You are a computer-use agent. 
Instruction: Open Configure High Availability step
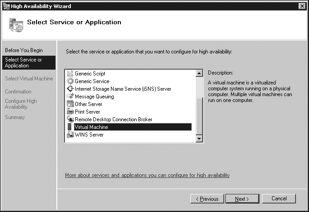[21, 104]
